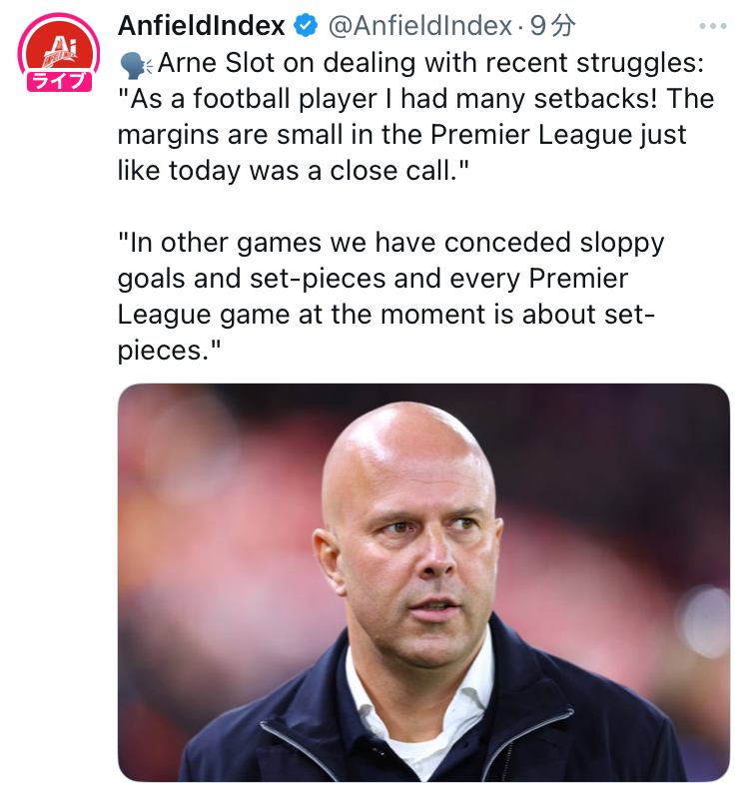
Task: Enlarge the Arne Slot photo
Action: tap(423, 581)
